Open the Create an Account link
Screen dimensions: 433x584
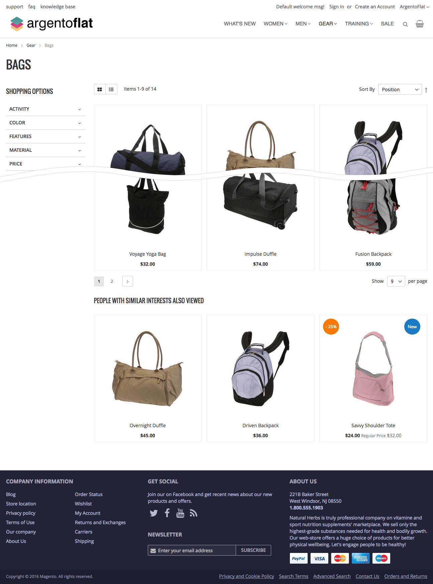click(x=375, y=7)
